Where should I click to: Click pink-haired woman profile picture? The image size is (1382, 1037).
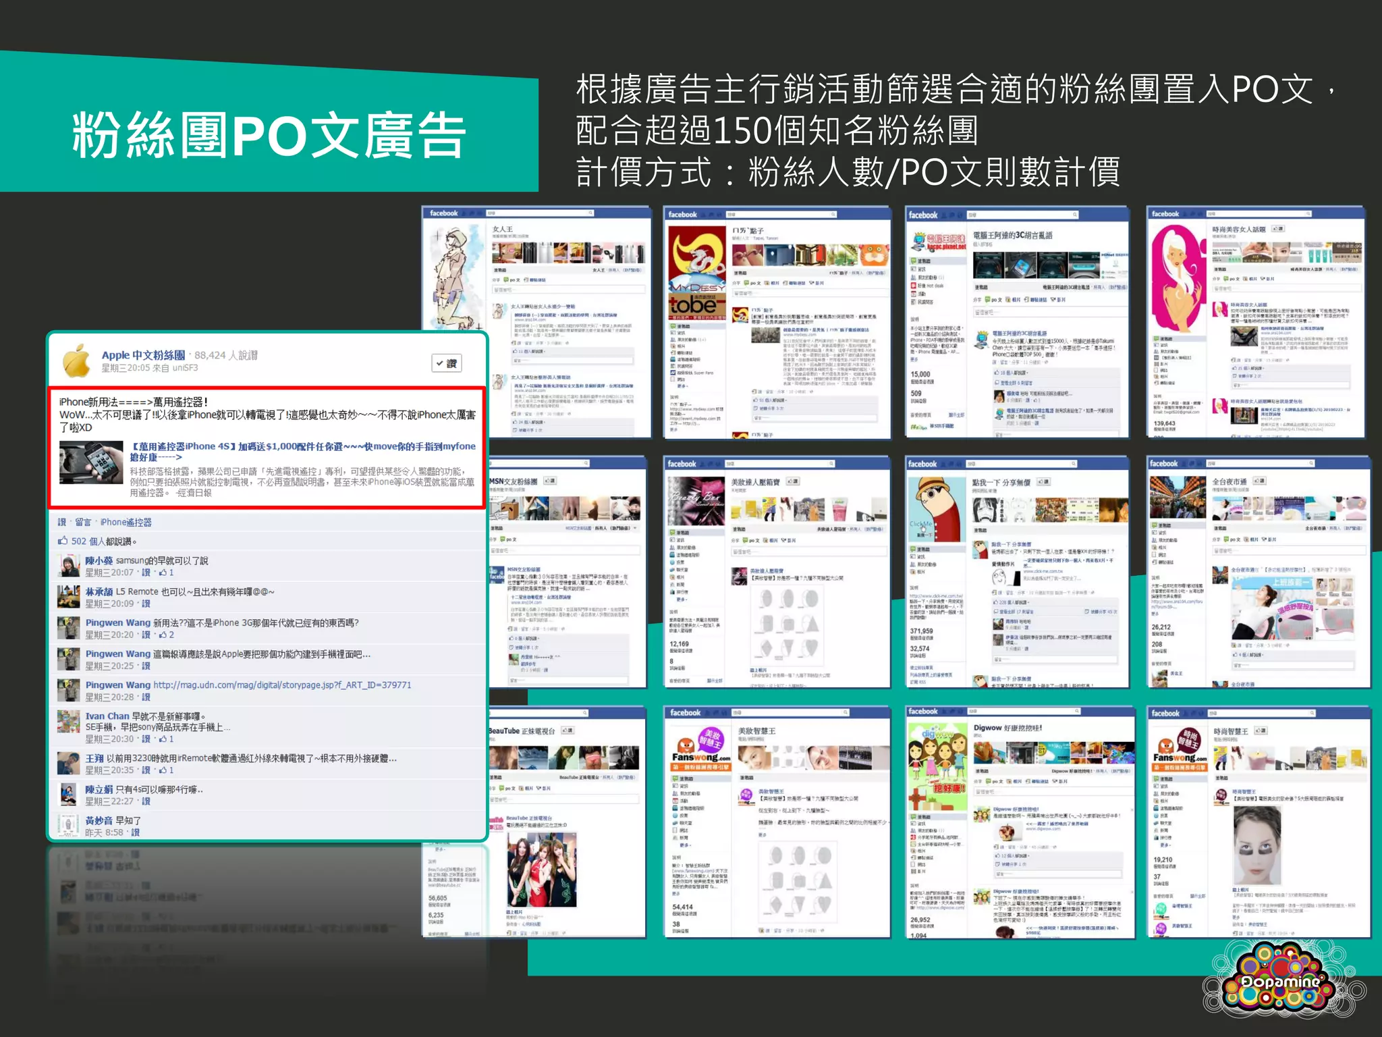coord(1179,277)
